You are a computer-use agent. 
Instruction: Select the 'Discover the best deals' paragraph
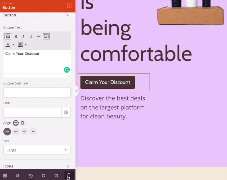coord(112,107)
